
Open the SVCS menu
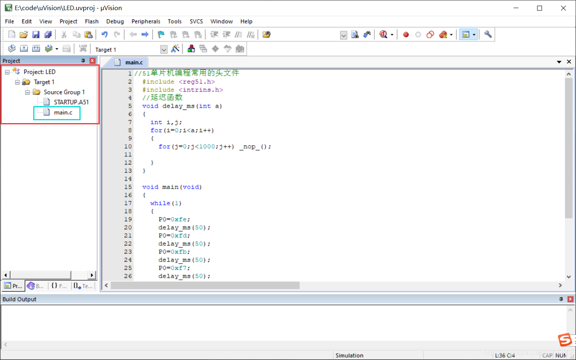pos(196,21)
